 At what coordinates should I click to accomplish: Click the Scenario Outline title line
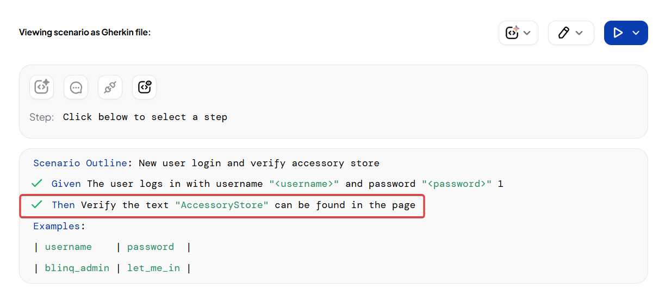coord(206,163)
